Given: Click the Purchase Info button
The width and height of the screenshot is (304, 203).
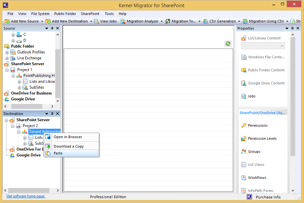Looking at the screenshot, I should pyautogui.click(x=268, y=197).
